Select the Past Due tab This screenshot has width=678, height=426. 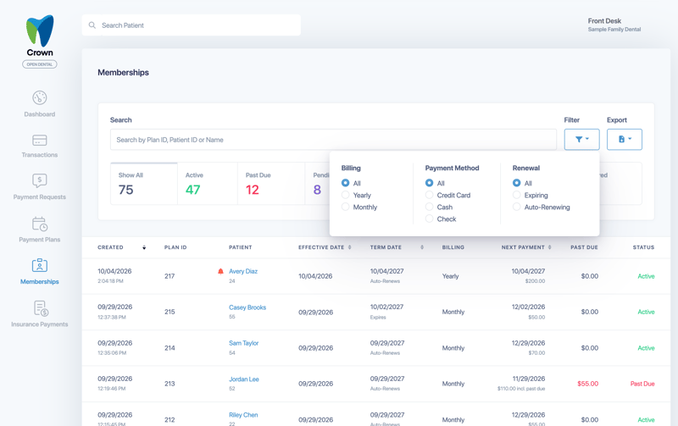pos(271,183)
